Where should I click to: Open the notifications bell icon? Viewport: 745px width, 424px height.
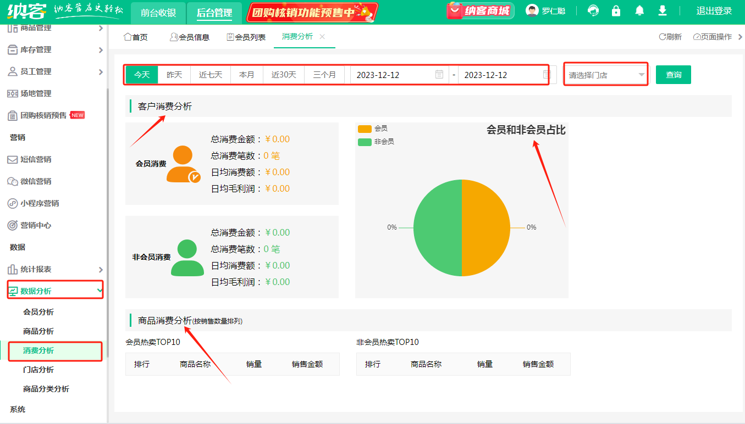click(x=639, y=11)
